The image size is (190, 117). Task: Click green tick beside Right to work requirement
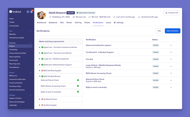(78, 92)
